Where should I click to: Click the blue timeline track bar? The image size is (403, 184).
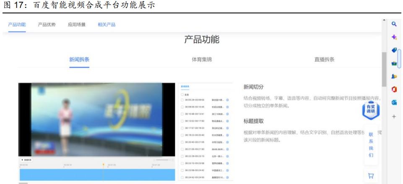[x=97, y=174]
